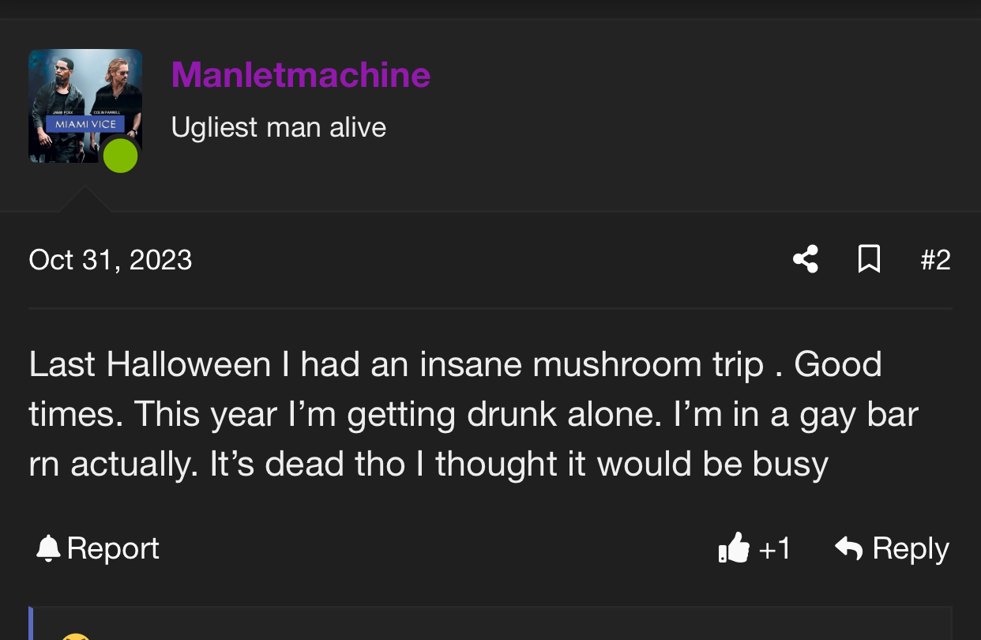Open Manletmachine's user profile
Screen dimensions: 981x640
(x=300, y=75)
